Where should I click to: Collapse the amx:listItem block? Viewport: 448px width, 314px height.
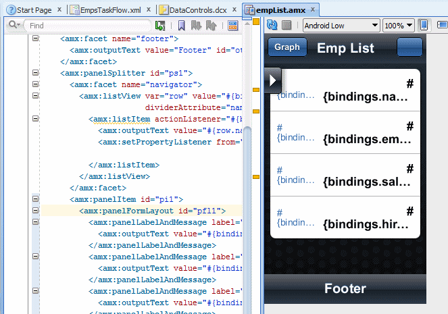pos(35,118)
